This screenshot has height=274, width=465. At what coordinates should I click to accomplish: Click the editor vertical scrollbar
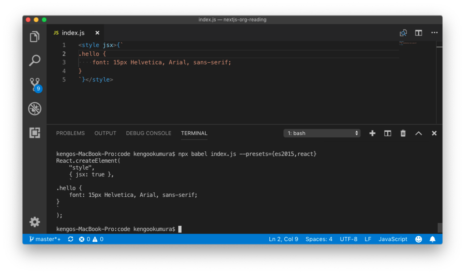439,83
